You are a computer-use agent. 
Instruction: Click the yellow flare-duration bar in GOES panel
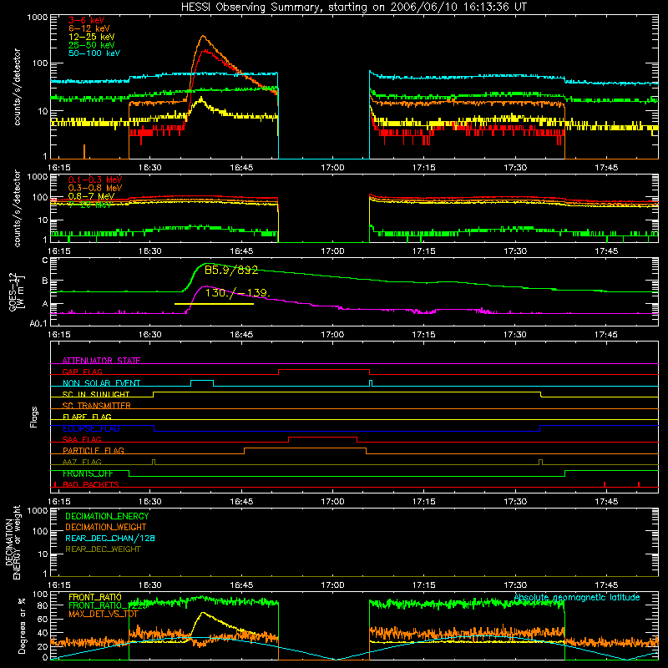pyautogui.click(x=215, y=304)
